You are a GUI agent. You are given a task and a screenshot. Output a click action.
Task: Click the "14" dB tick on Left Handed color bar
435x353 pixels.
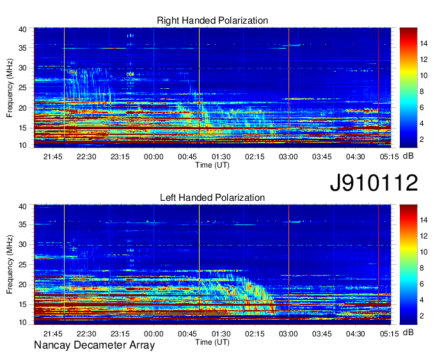pos(423,221)
